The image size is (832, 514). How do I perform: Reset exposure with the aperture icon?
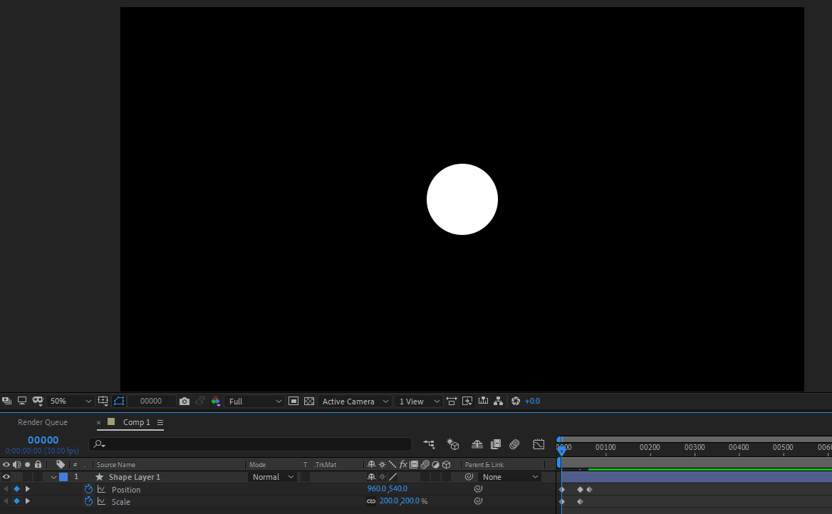click(x=515, y=401)
